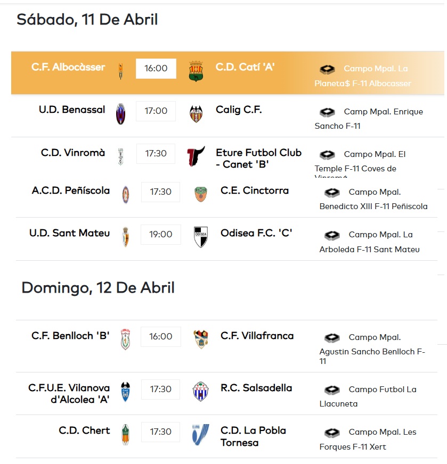Image resolution: width=447 pixels, height=464 pixels.
Task: Click the Sábado, 11 De Abril heading
Action: (87, 20)
